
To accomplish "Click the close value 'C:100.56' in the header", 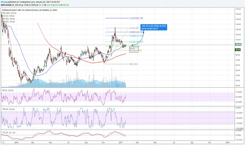I will click(65, 5).
